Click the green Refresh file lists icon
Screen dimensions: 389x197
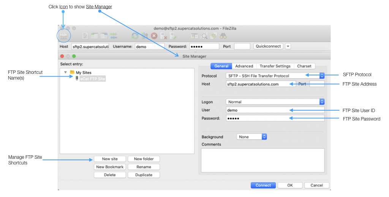pyautogui.click(x=135, y=36)
